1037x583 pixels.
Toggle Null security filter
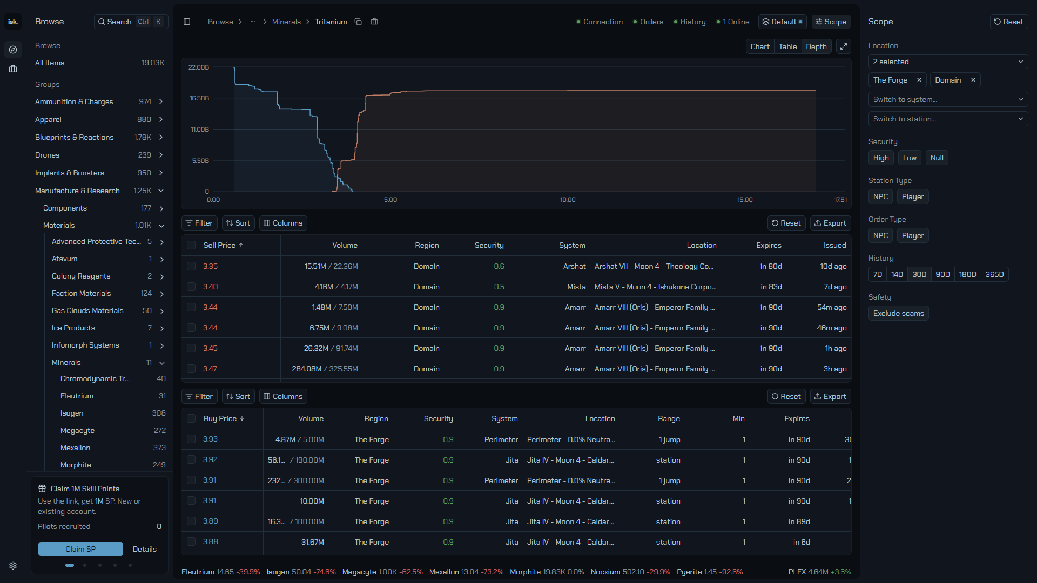(x=937, y=158)
